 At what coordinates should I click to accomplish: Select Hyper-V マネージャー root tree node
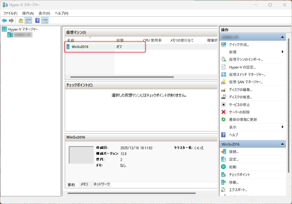[23, 29]
